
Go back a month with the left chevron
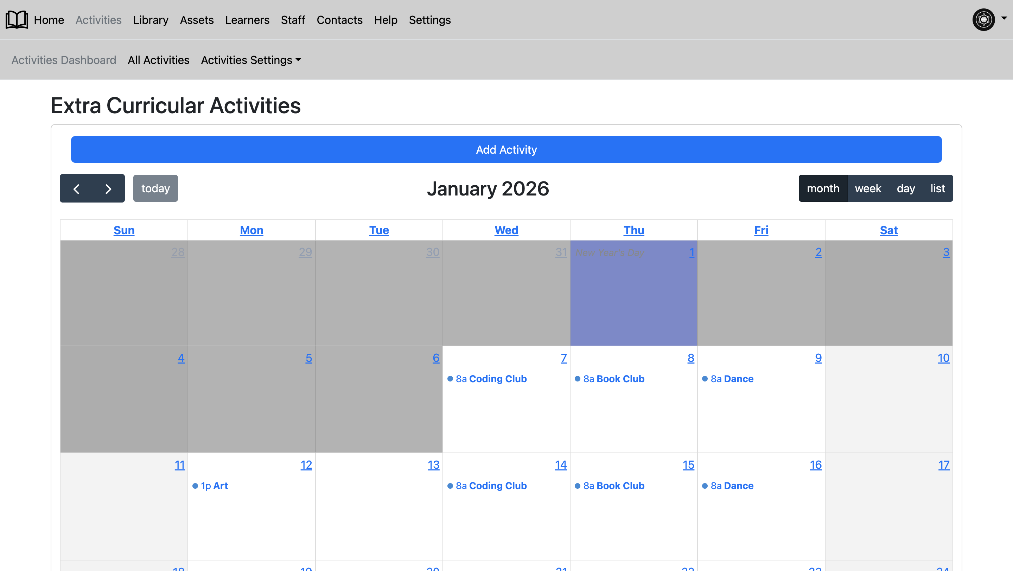pos(77,188)
